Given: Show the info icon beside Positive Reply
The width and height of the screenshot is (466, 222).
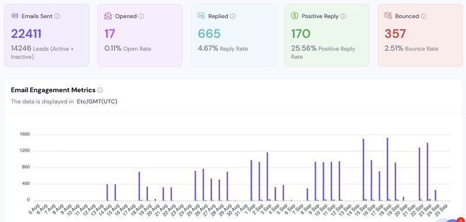Looking at the screenshot, I should 343,16.
